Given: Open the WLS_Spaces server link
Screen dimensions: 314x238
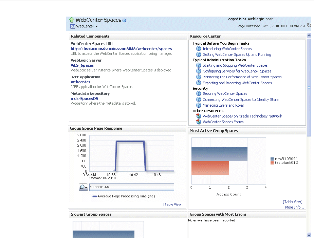Looking at the screenshot, I should point(82,65).
